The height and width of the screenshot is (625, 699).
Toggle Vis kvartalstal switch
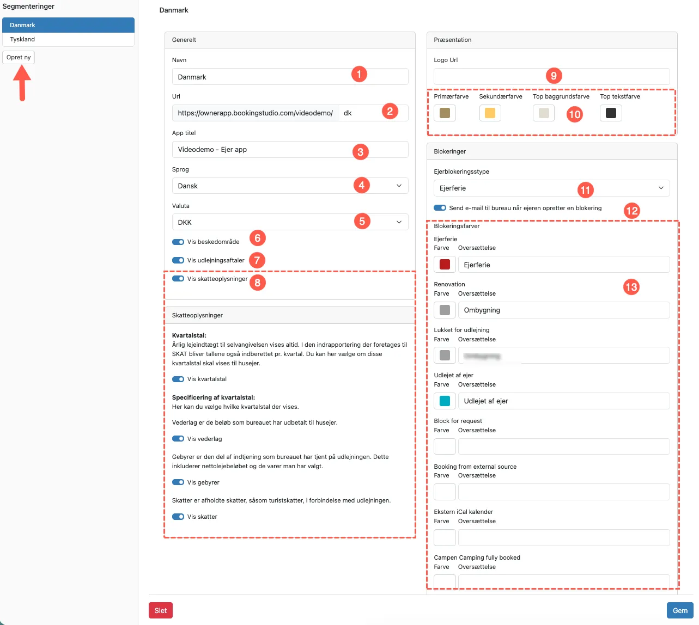tap(178, 379)
